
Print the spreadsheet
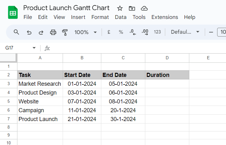[x=53, y=32]
